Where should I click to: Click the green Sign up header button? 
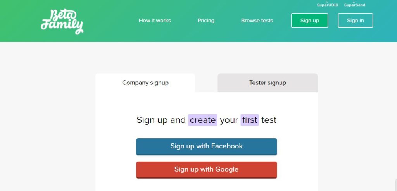[310, 21]
